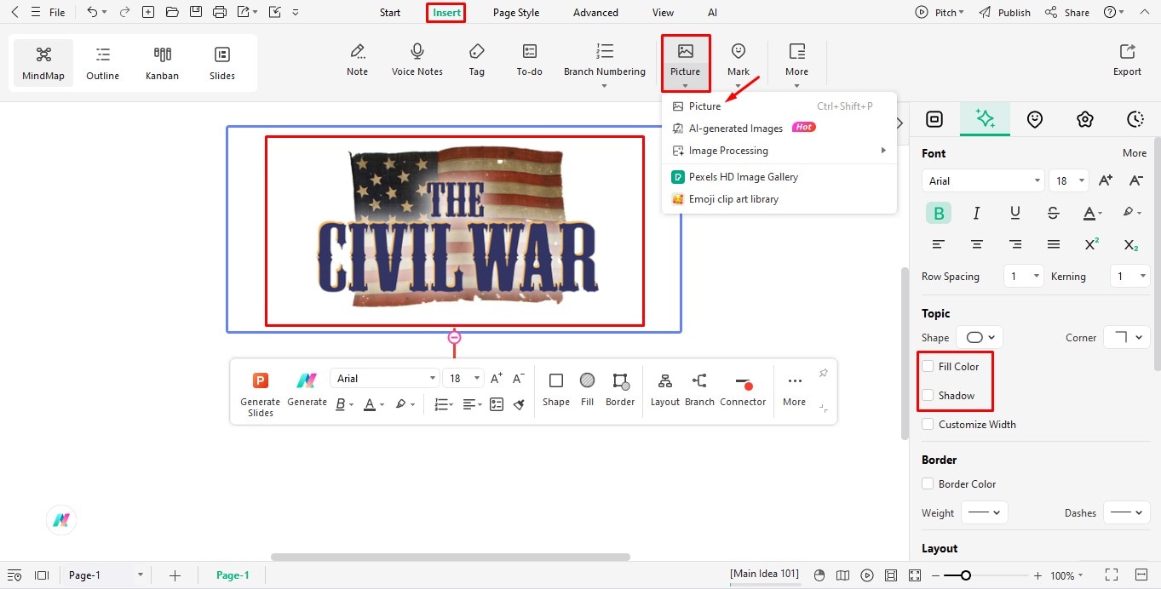Open the AI tab

[713, 13]
